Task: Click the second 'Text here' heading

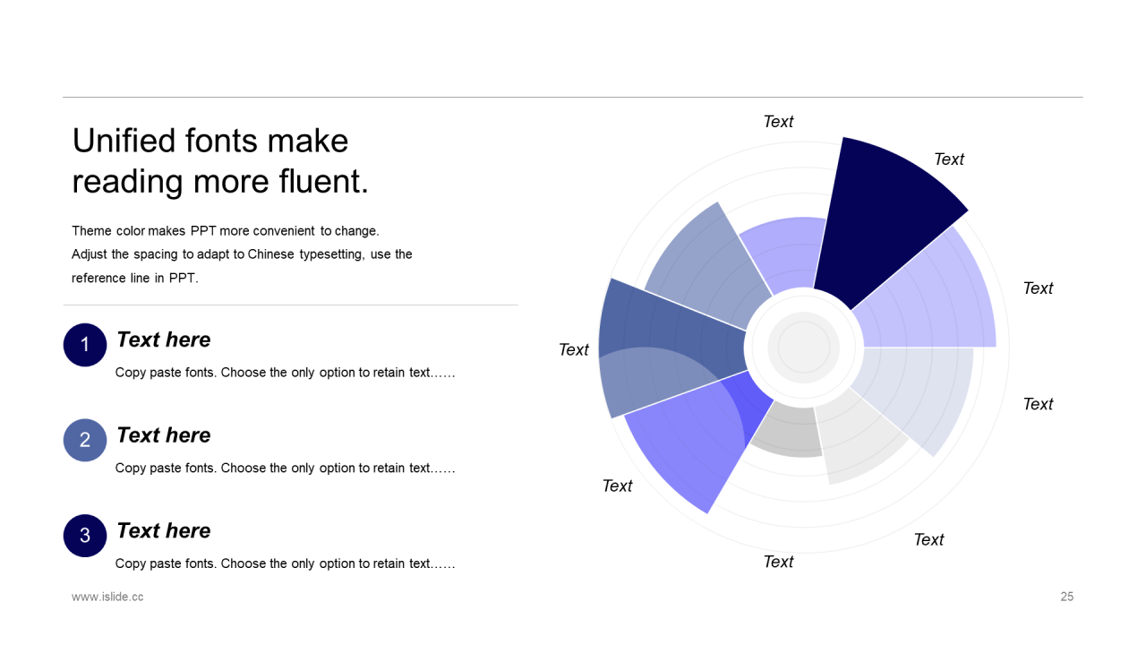Action: coord(164,435)
